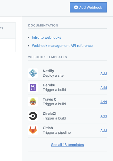
Task: Click the Heroku template name
Action: click(49, 85)
